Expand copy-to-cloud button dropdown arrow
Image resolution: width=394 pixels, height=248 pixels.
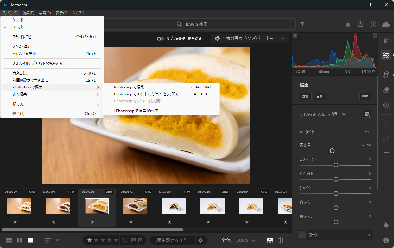click(283, 39)
